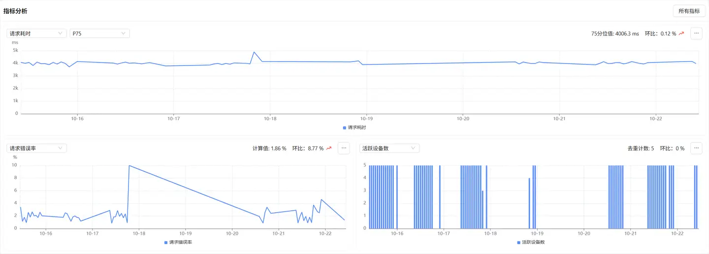709x254 pixels.
Task: Click red trend arrow beside 0.12 %
Action: point(681,33)
